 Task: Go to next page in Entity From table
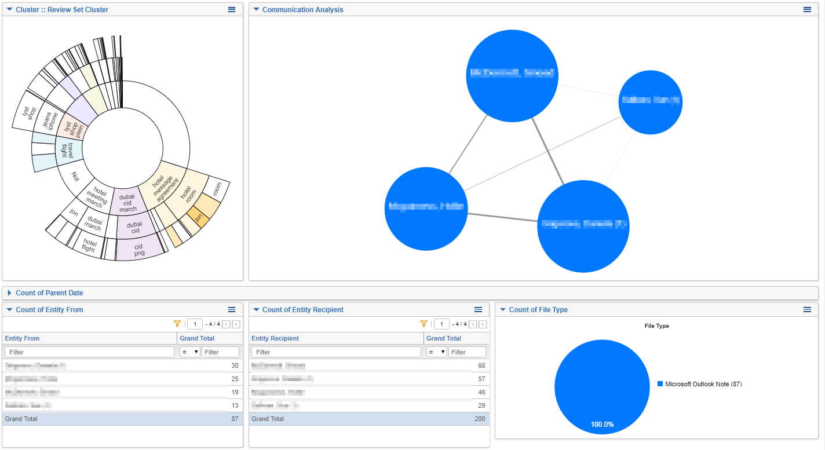(236, 324)
